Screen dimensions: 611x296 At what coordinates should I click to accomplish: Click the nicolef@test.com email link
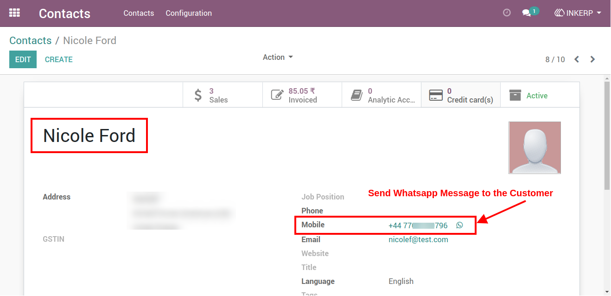(418, 239)
